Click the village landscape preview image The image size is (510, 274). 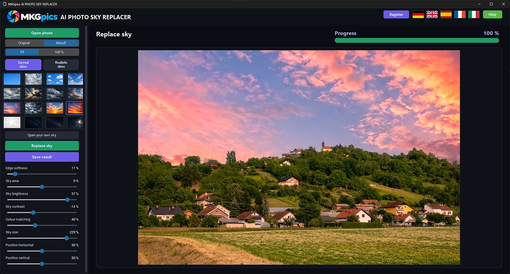click(x=299, y=157)
